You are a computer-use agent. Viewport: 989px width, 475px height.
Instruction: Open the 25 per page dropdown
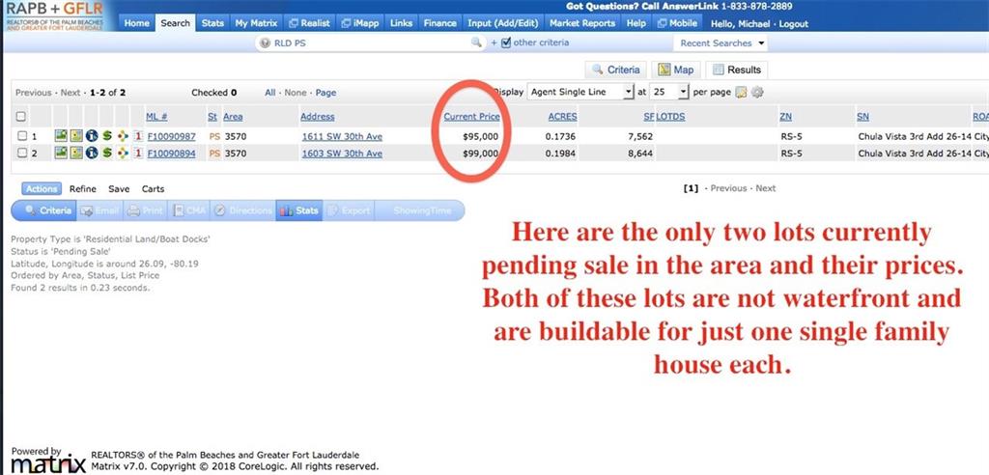click(x=671, y=92)
